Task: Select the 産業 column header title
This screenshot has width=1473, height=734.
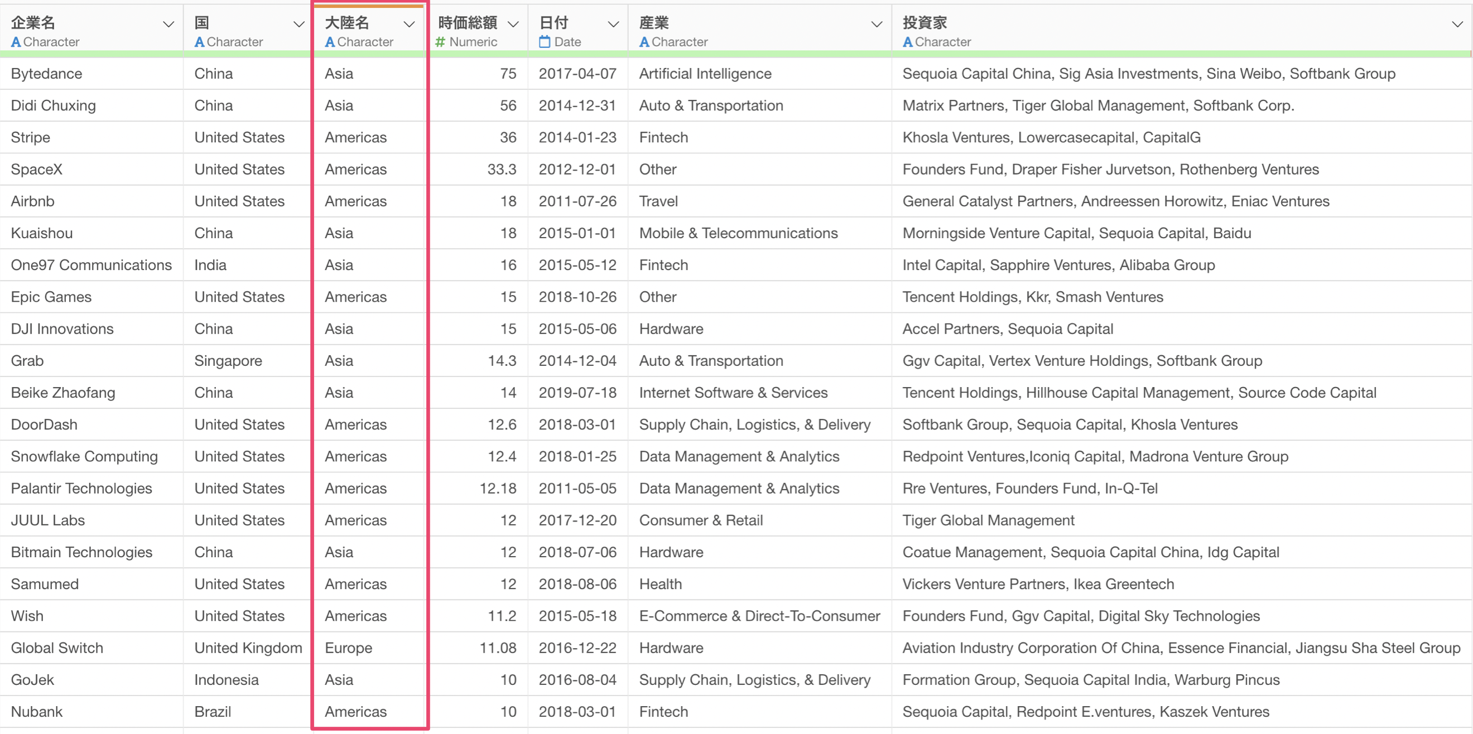Action: click(x=654, y=23)
